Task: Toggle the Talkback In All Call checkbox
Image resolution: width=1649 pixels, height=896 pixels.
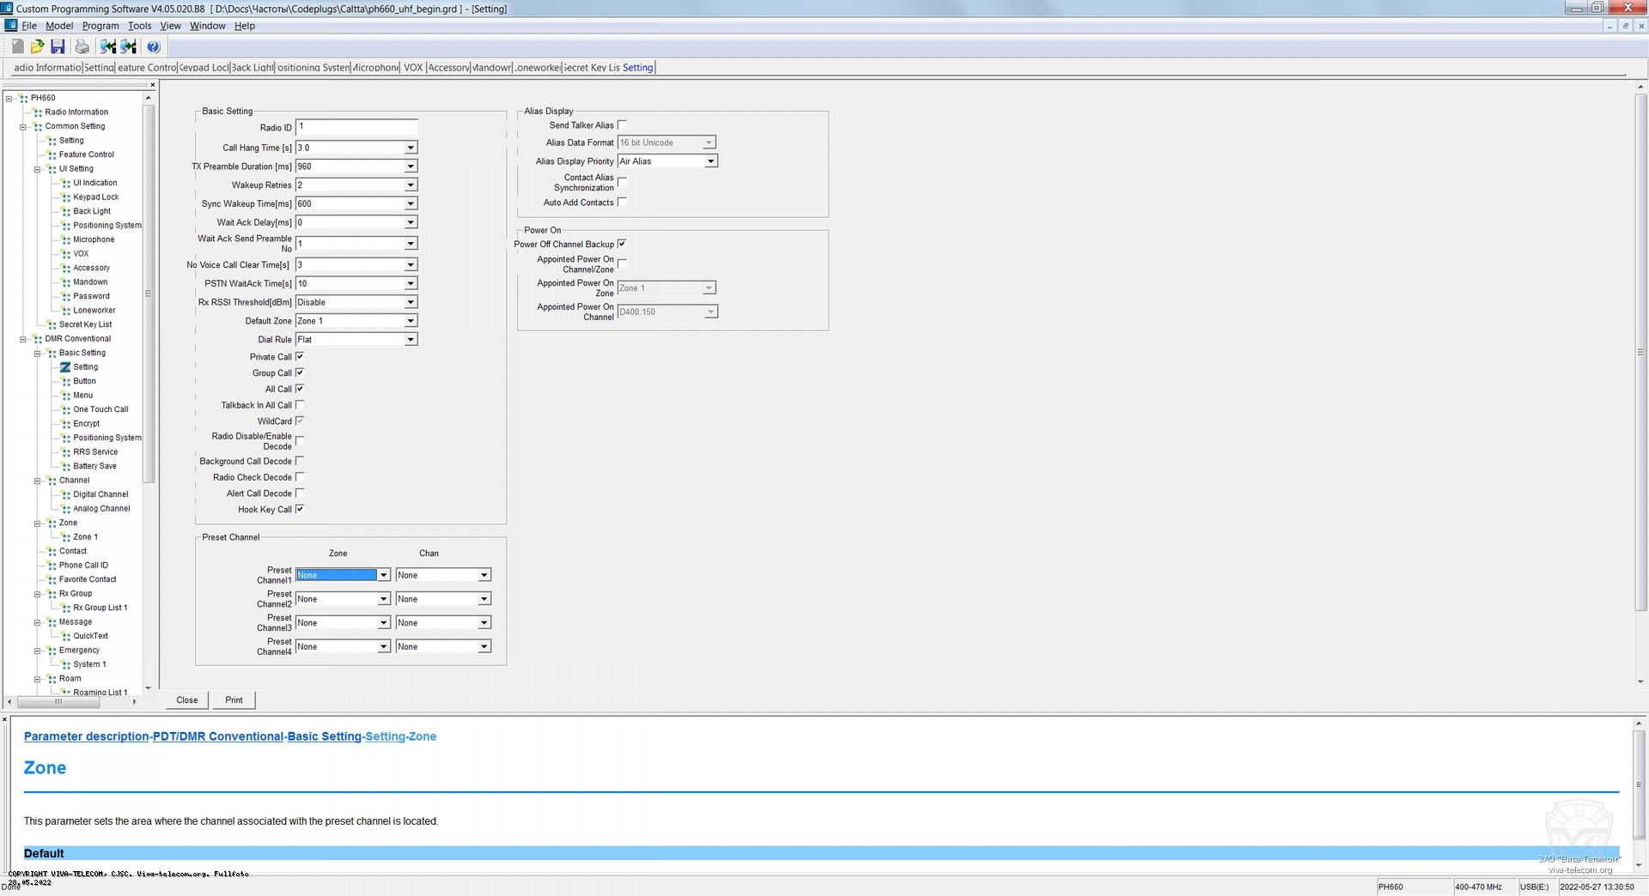Action: (300, 405)
